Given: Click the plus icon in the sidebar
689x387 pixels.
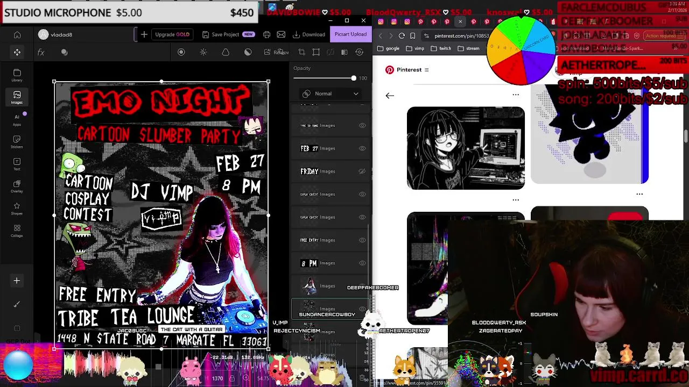Looking at the screenshot, I should pos(17,281).
